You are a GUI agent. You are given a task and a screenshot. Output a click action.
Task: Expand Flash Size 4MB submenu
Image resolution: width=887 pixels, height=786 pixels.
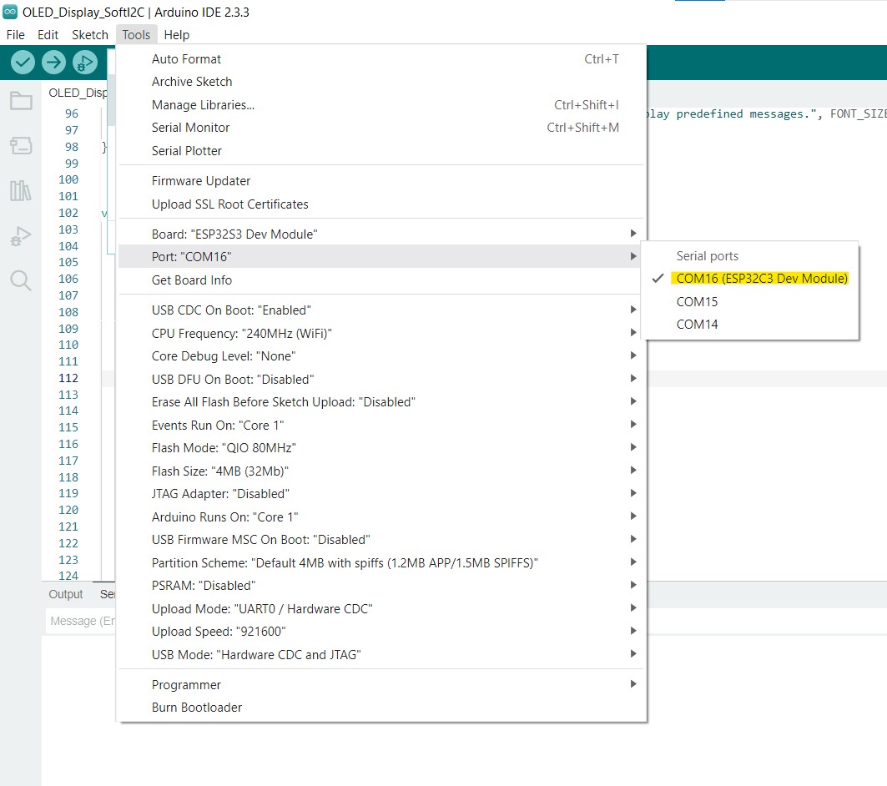381,471
